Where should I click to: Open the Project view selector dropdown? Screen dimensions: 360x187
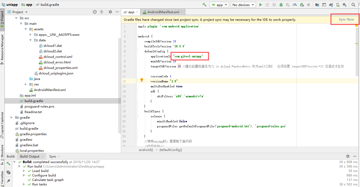point(18,12)
